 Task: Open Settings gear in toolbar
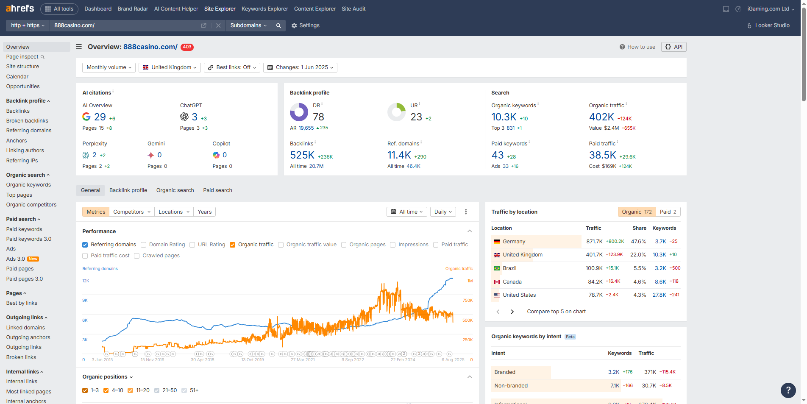(305, 25)
